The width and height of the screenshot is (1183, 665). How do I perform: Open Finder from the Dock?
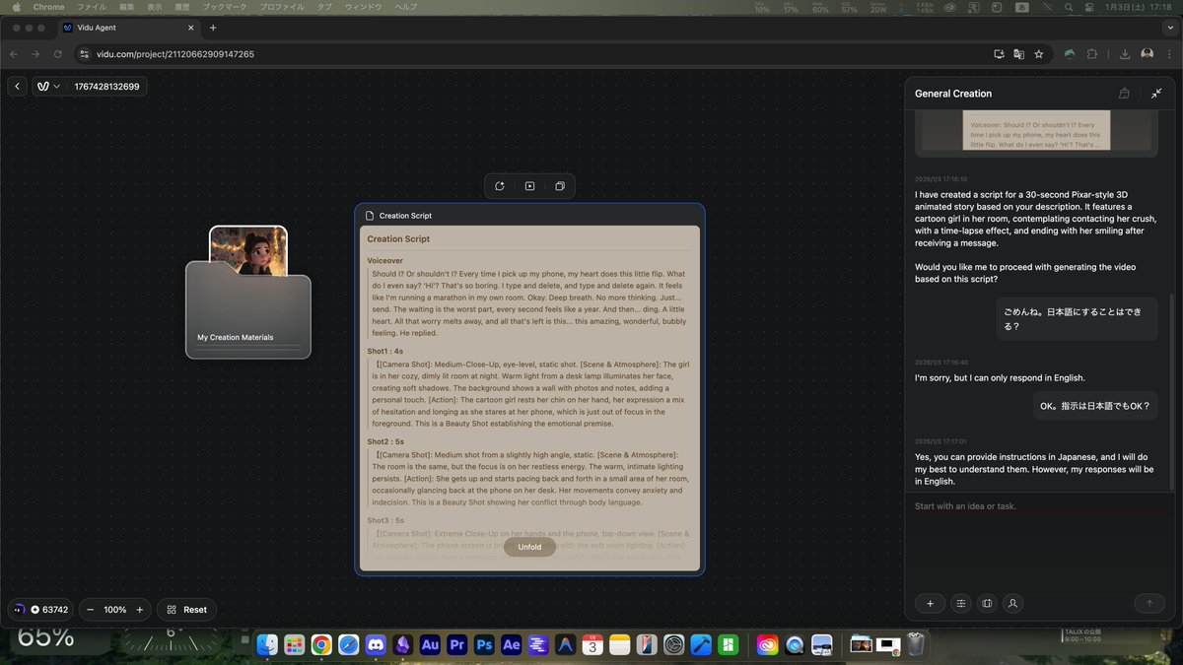pos(267,645)
